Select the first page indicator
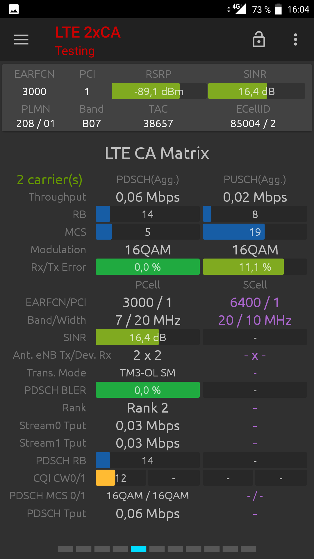The image size is (314, 559). coord(65,549)
